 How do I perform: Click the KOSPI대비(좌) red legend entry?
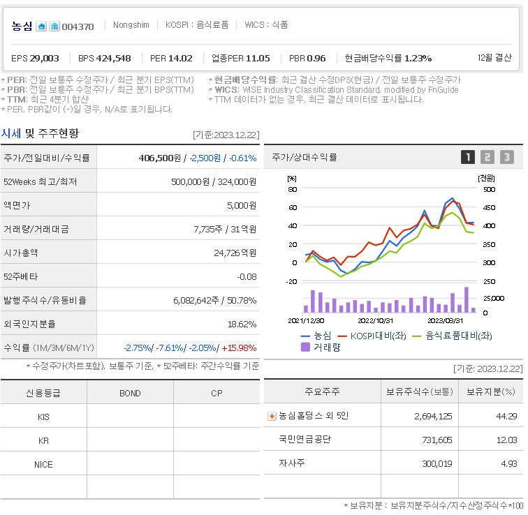coord(372,336)
